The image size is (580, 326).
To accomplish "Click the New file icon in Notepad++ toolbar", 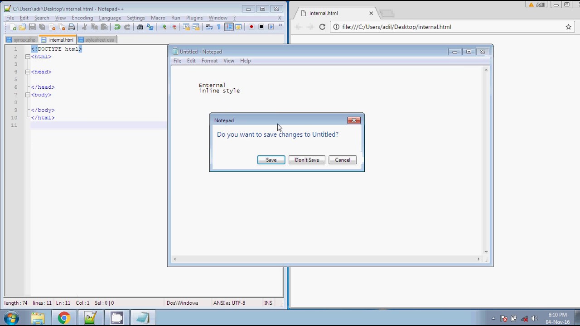I will tap(13, 27).
